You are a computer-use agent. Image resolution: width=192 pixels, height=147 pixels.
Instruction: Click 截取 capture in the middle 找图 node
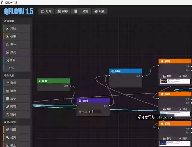[x=167, y=109]
